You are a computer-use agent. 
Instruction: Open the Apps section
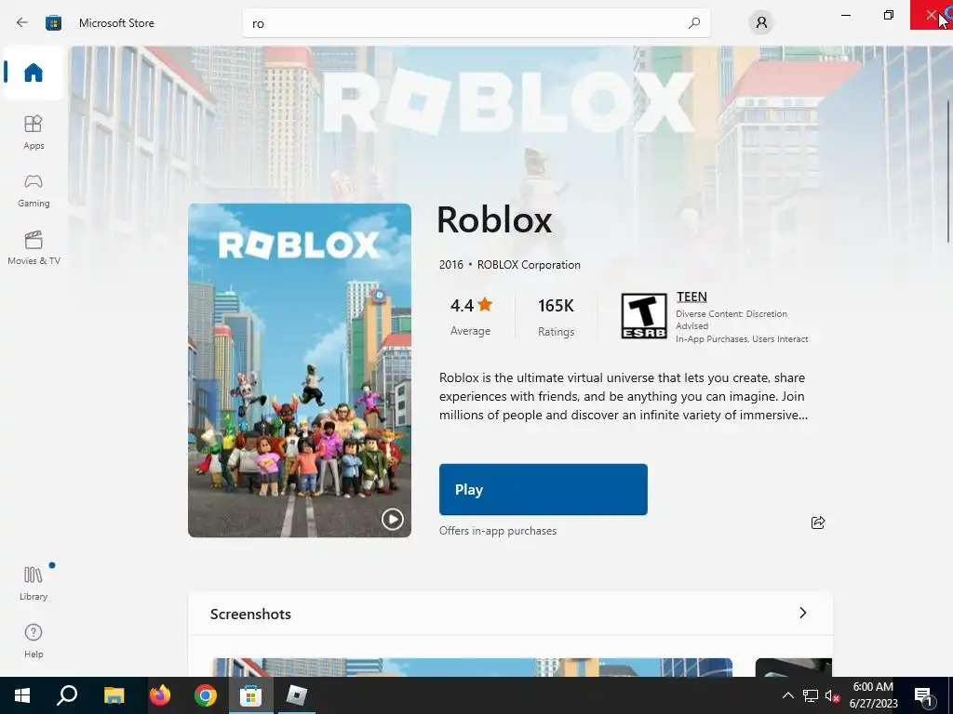point(34,132)
